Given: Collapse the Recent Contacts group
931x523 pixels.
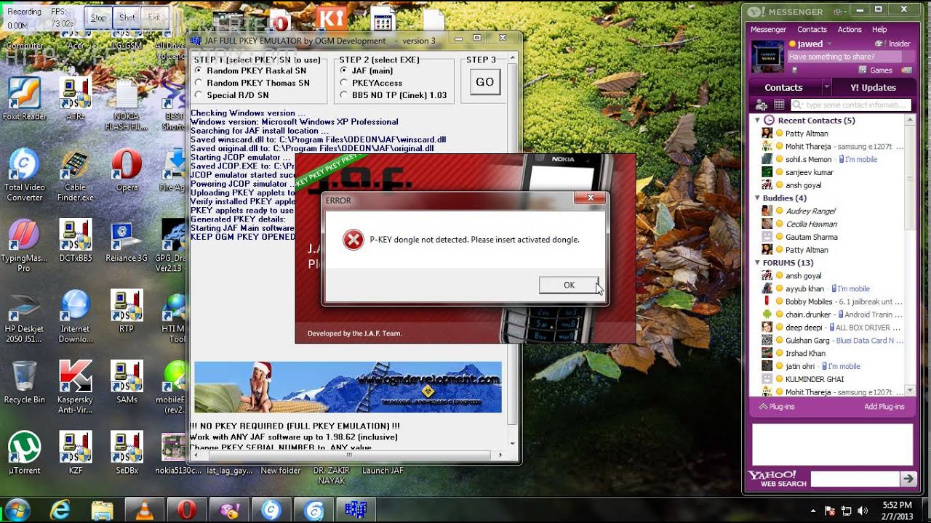Looking at the screenshot, I should (x=758, y=121).
